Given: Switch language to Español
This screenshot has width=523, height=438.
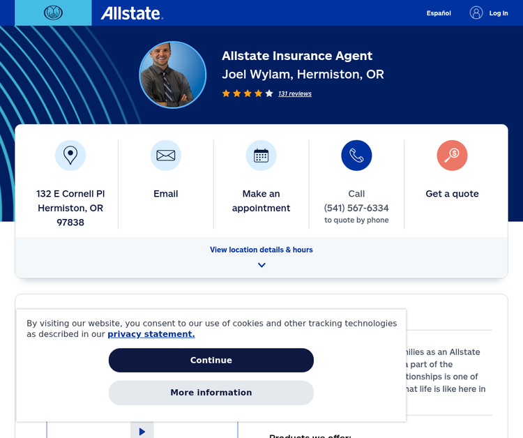Looking at the screenshot, I should click(439, 13).
